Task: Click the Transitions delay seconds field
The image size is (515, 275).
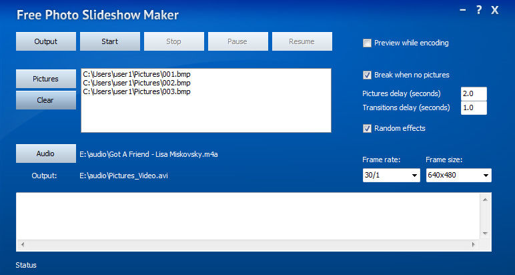Action: click(x=474, y=107)
